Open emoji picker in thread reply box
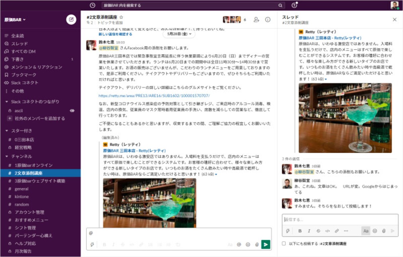403x257 pixels. pos(375,231)
